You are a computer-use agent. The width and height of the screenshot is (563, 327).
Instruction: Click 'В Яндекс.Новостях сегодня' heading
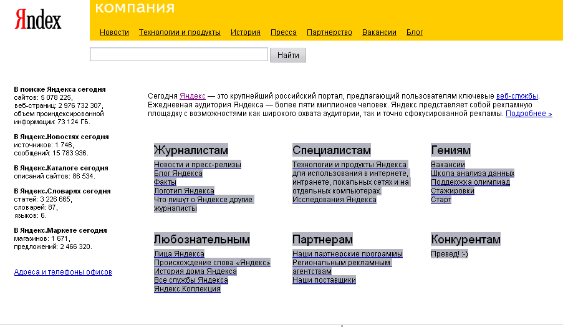tap(61, 137)
